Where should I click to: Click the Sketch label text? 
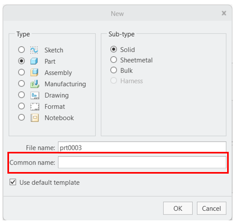[x=54, y=50]
